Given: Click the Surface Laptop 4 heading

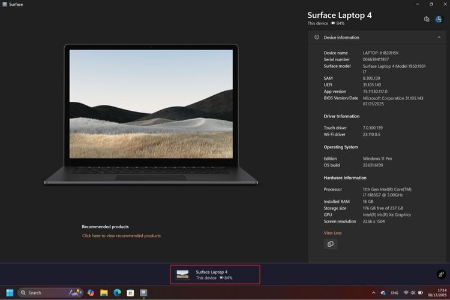Looking at the screenshot, I should point(340,15).
